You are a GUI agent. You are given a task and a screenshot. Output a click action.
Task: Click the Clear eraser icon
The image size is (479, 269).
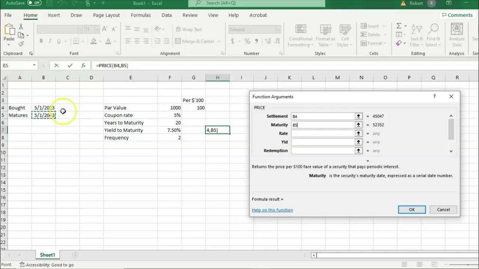pos(399,43)
